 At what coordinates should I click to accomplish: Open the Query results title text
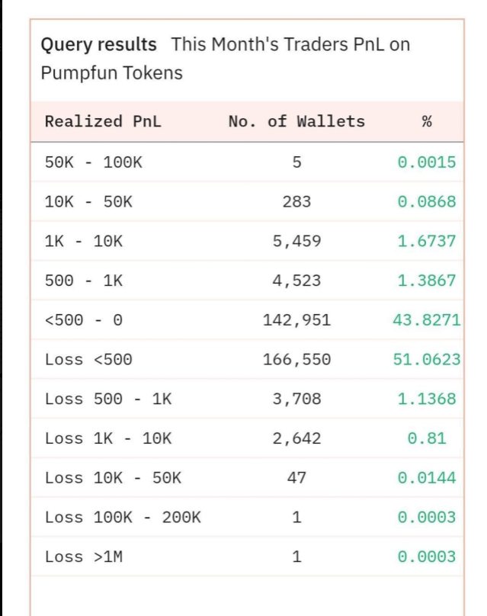tap(98, 44)
